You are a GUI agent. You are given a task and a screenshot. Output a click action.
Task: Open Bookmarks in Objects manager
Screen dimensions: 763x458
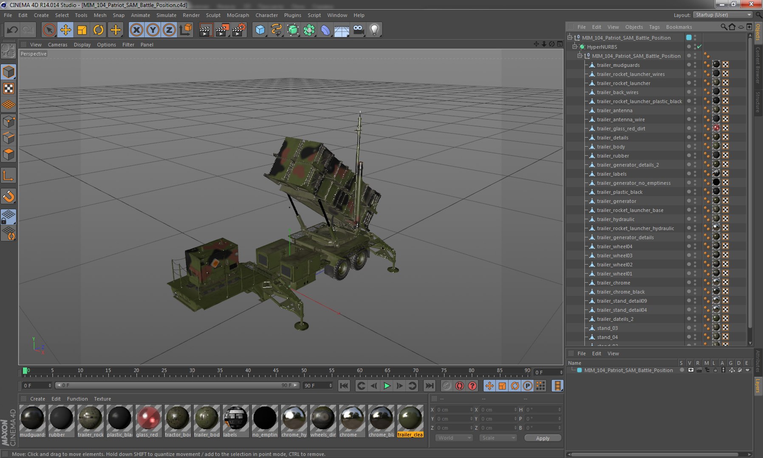point(679,27)
